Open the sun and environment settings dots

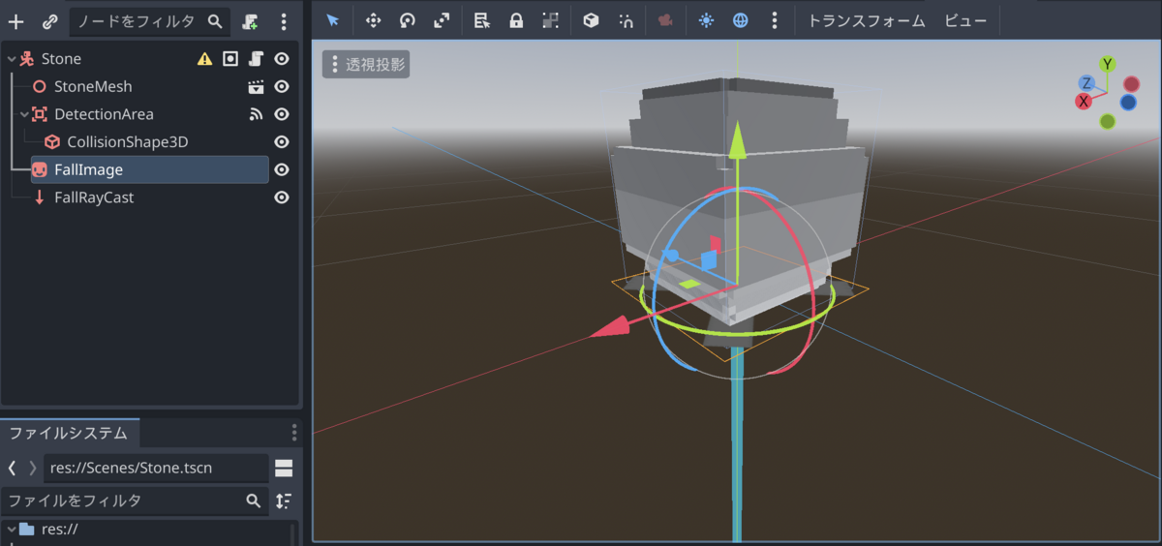pyautogui.click(x=774, y=20)
